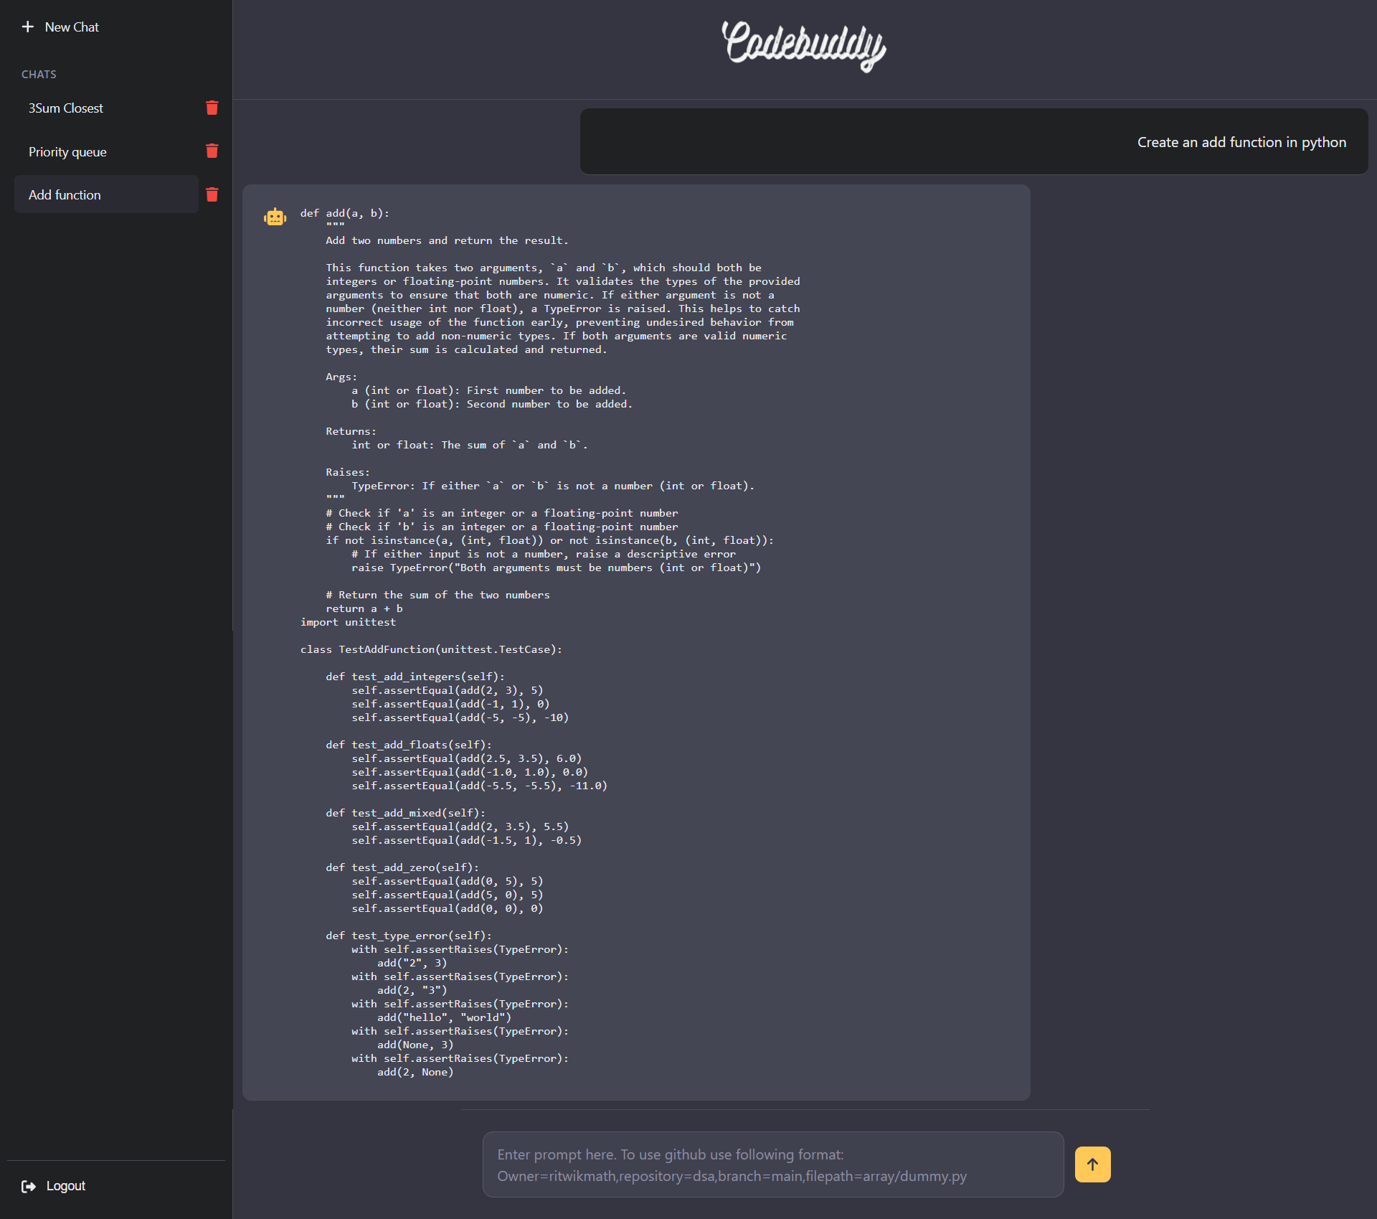This screenshot has width=1377, height=1219.
Task: Delete the 3Sum Closest chat
Action: 212,108
